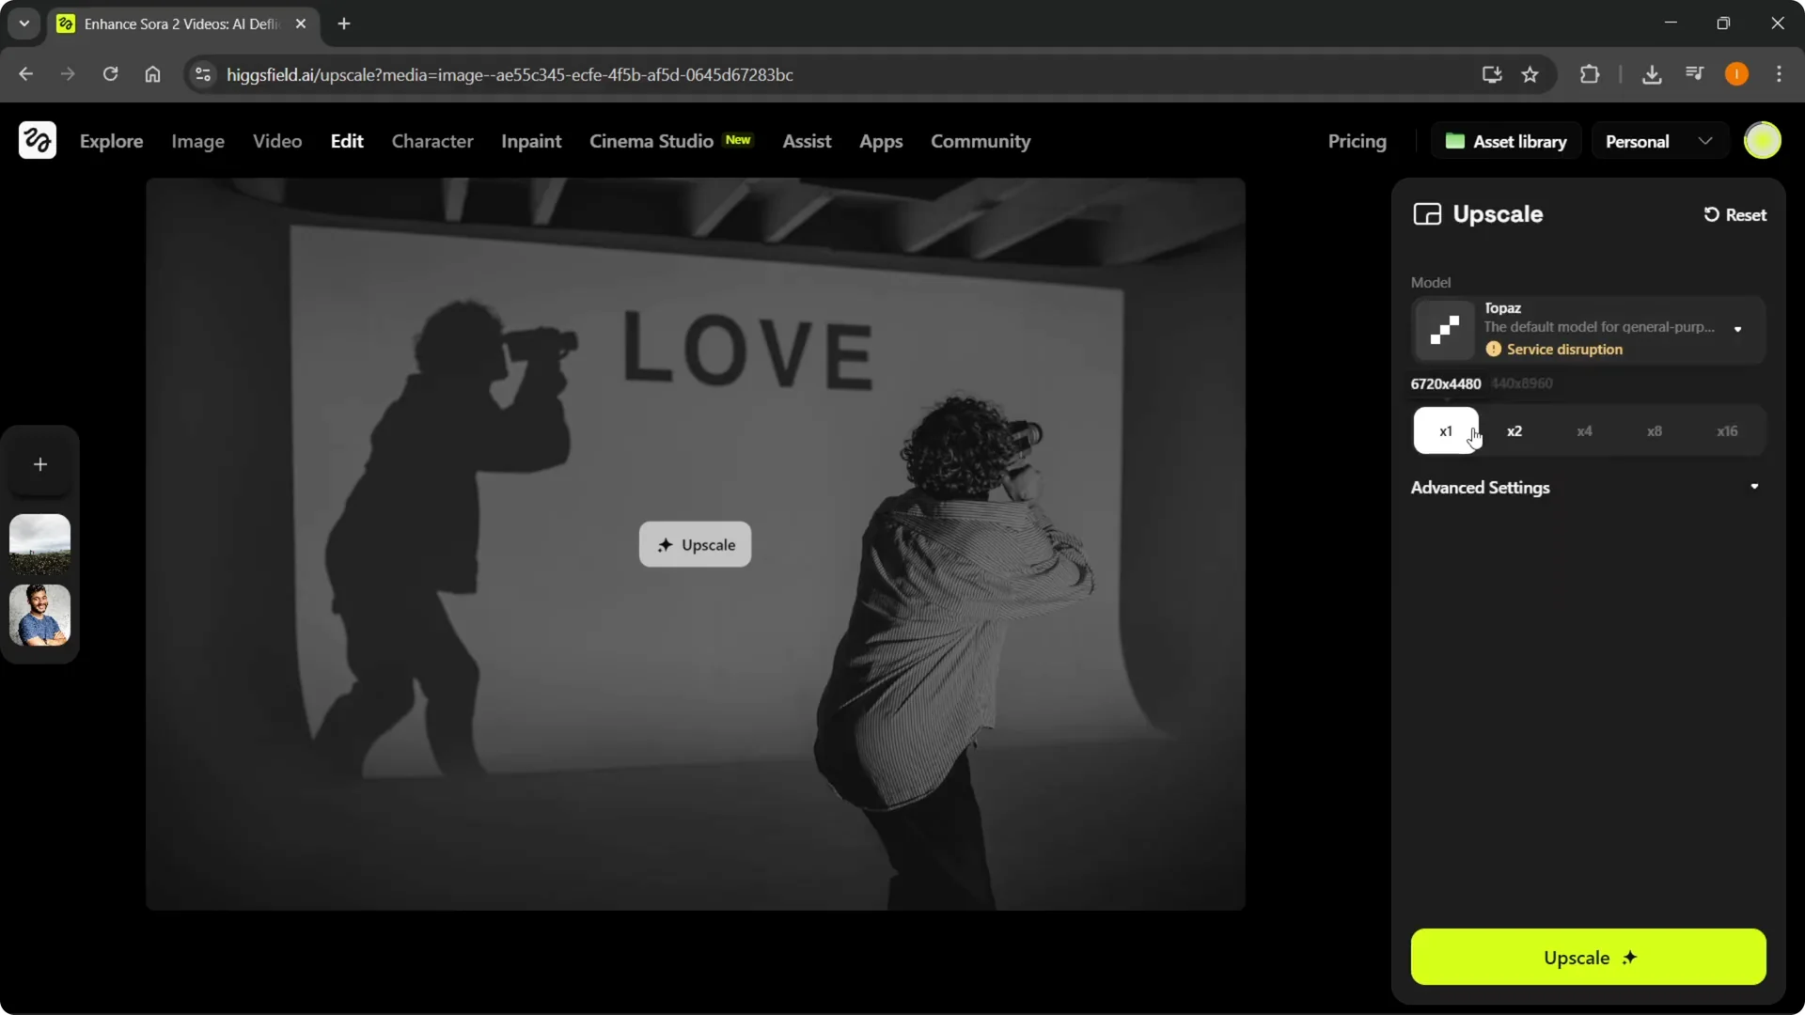This screenshot has height=1015, width=1805.
Task: Open the Asset library
Action: click(1506, 140)
